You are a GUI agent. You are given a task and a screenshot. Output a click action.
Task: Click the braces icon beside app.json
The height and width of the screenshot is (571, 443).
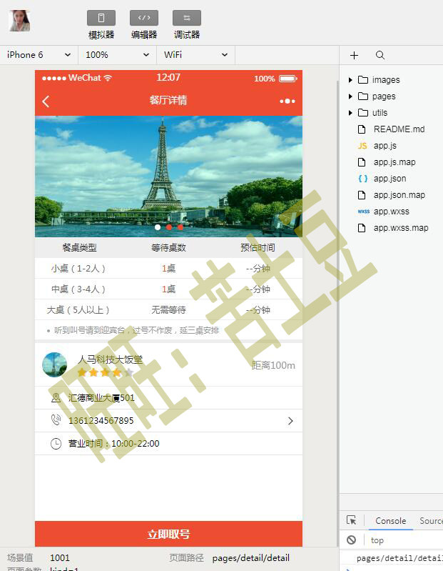pyautogui.click(x=362, y=179)
